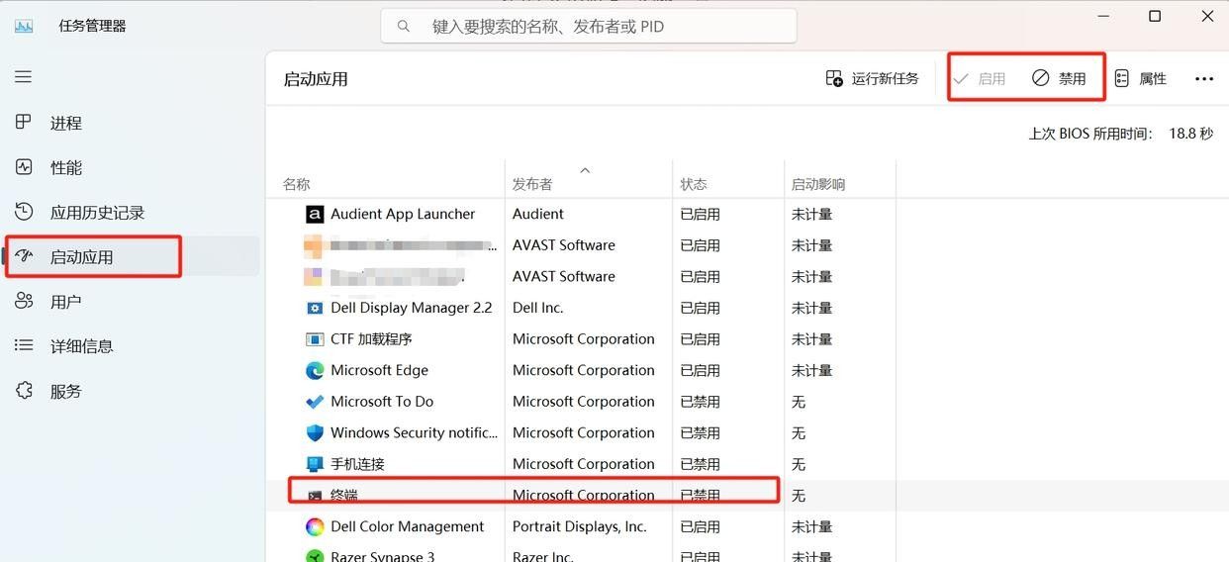
Task: Click the Task Manager app icon
Action: (x=24, y=26)
